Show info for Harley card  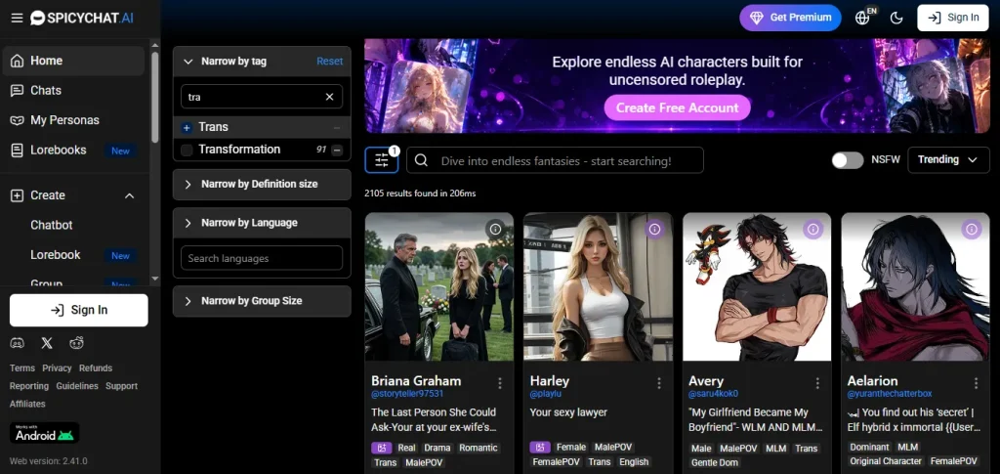[654, 229]
